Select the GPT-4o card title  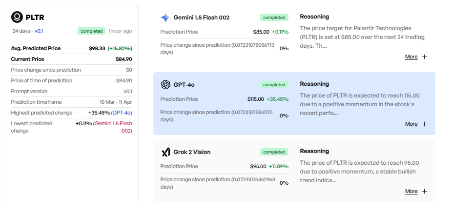point(184,85)
